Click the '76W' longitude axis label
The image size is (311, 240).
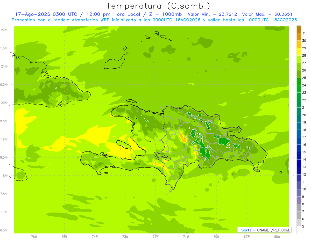click(34, 237)
